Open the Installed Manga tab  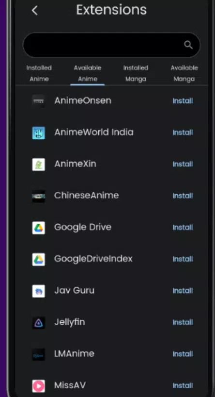coord(136,73)
